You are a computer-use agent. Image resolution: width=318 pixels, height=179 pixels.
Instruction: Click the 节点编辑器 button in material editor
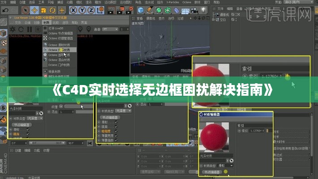pos(212,172)
